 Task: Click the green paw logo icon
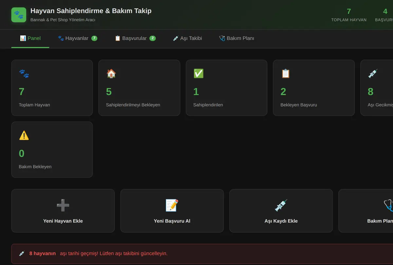coord(19,15)
